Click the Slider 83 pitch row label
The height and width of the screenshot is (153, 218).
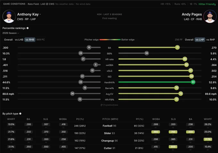click(x=109, y=133)
